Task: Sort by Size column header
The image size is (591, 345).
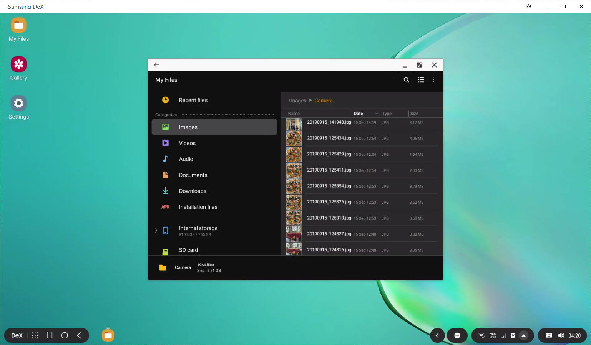Action: [x=414, y=114]
